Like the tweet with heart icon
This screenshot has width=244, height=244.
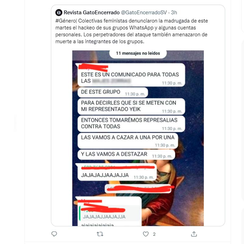146,234
